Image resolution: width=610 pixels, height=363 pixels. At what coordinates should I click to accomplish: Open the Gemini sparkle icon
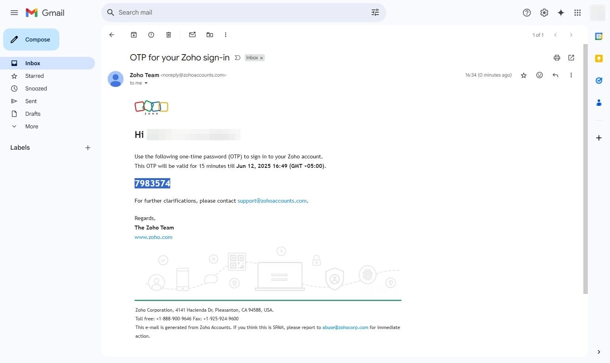[x=561, y=13]
